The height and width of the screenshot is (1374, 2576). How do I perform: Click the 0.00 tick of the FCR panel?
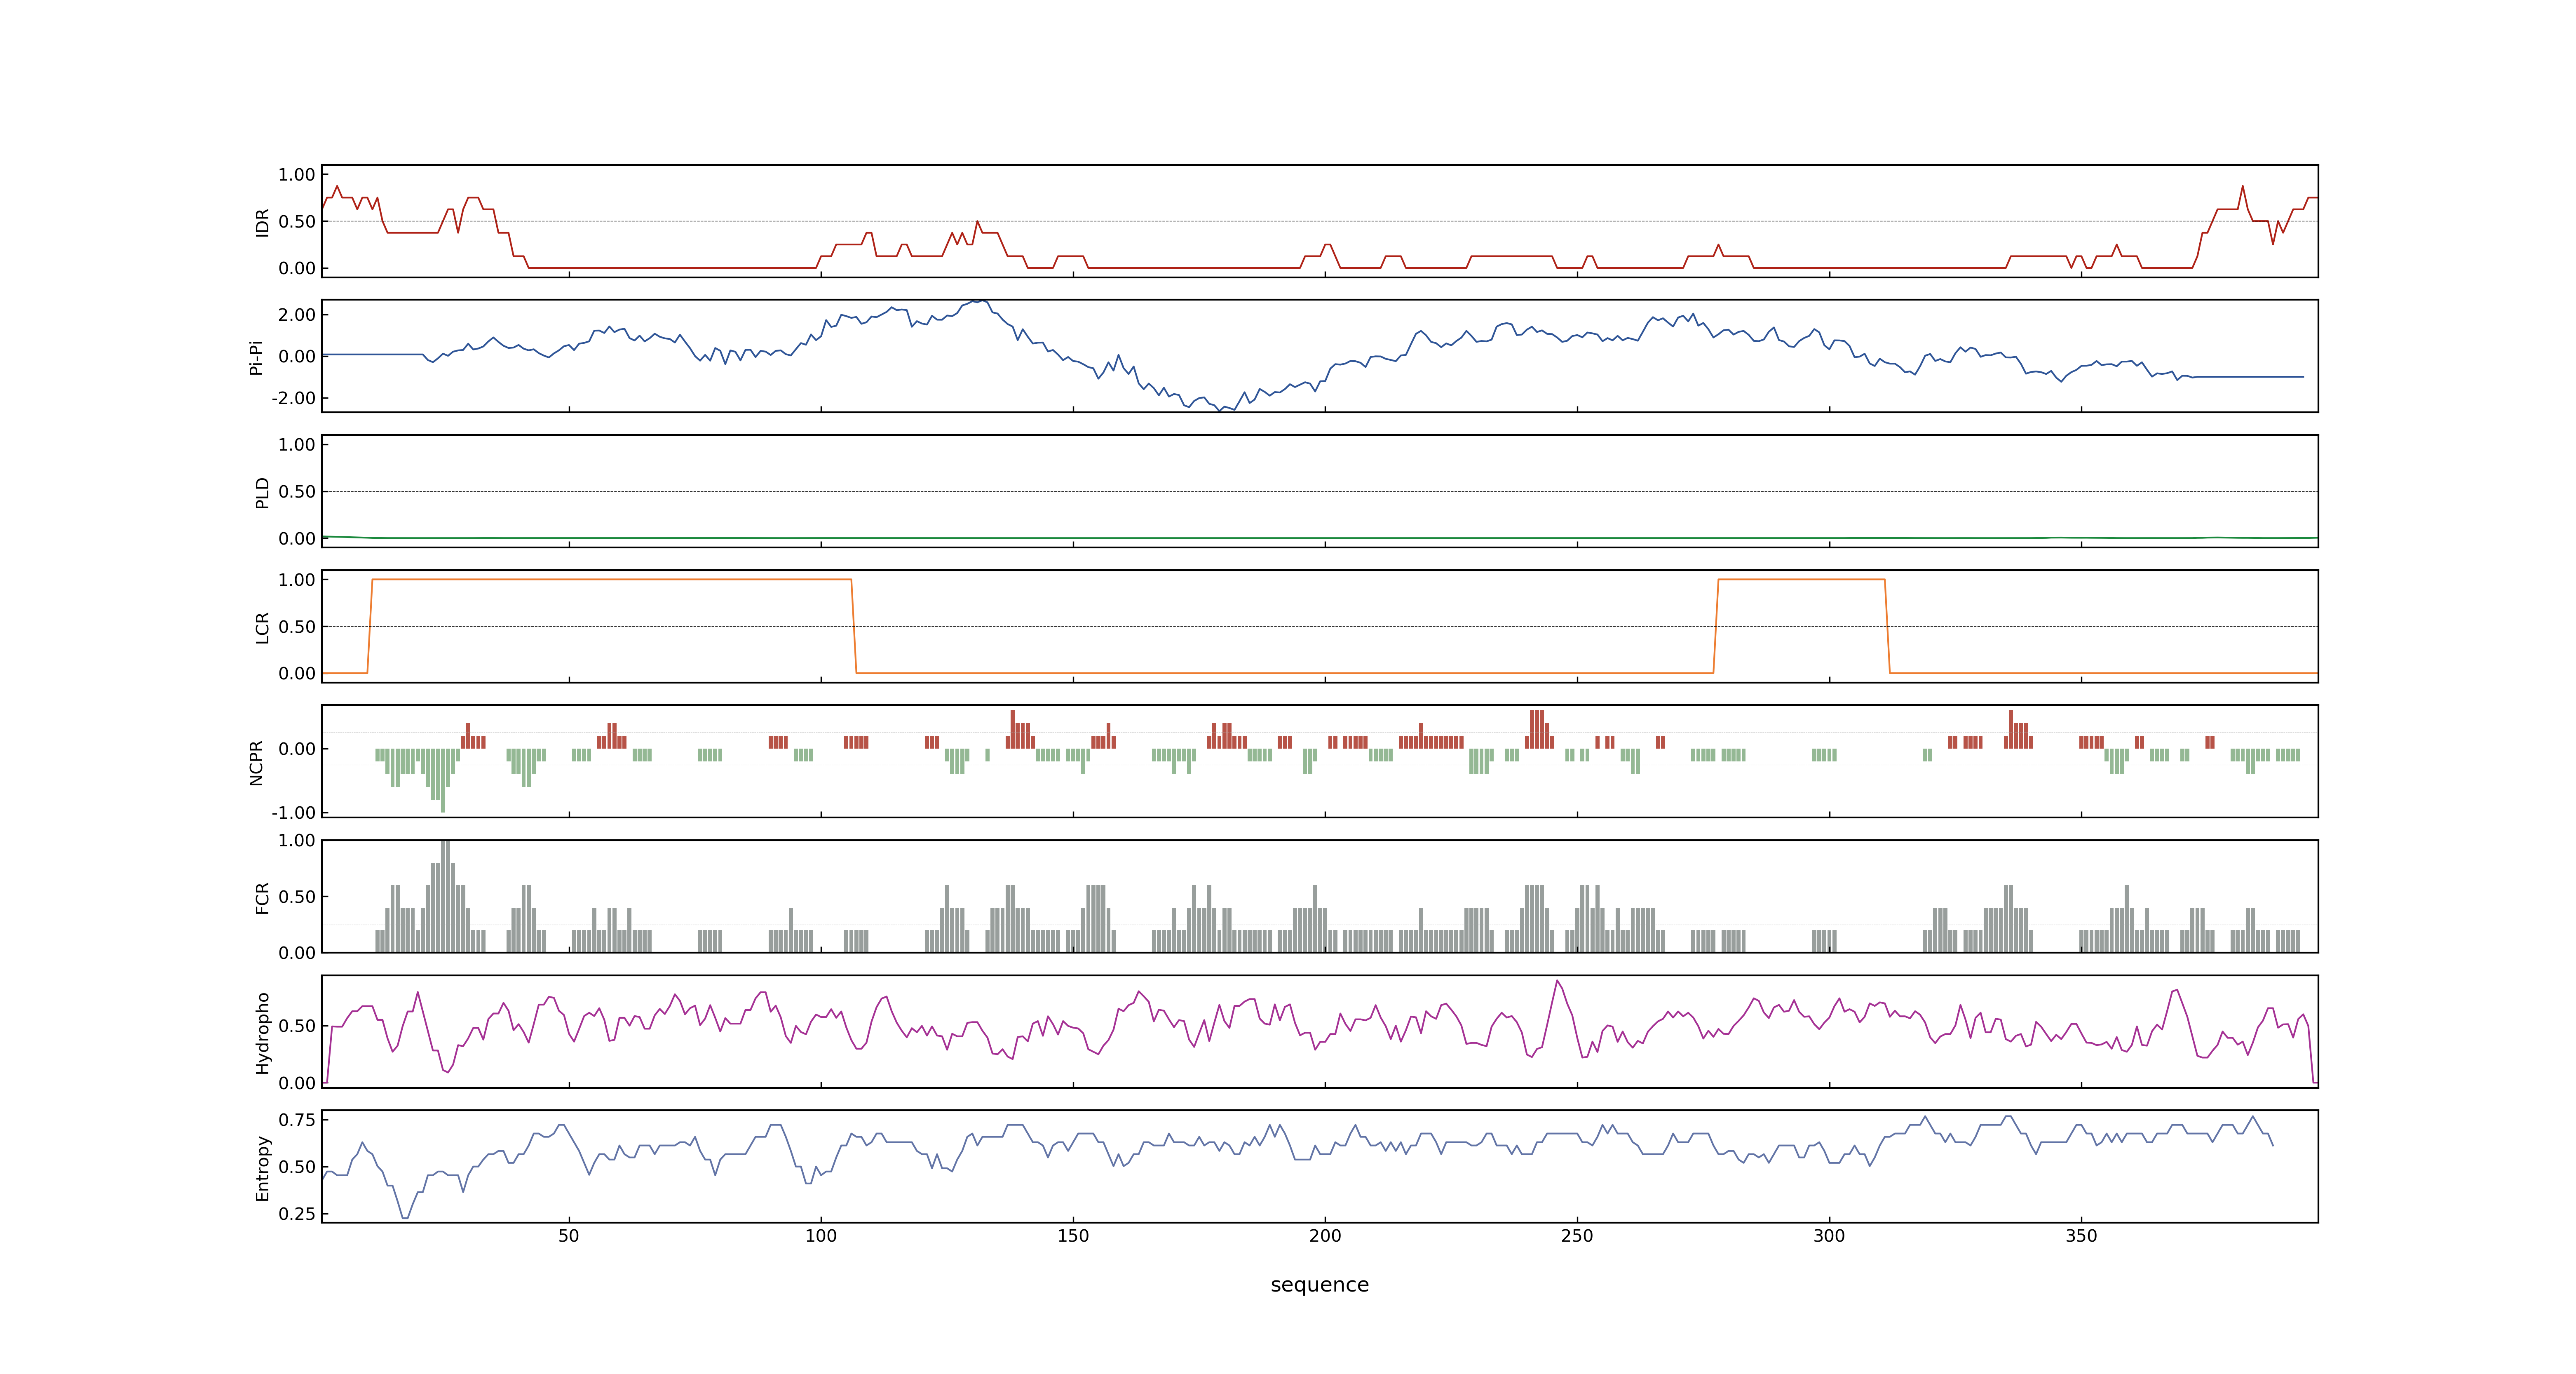297,953
